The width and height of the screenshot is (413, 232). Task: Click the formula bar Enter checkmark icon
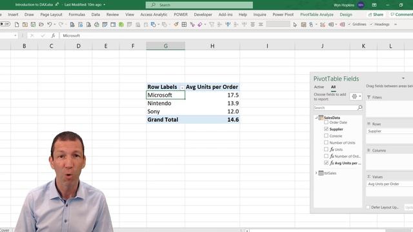[x=43, y=35]
